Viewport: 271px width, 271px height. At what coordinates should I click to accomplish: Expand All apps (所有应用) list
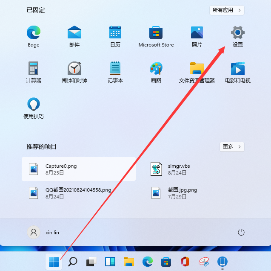(227, 10)
